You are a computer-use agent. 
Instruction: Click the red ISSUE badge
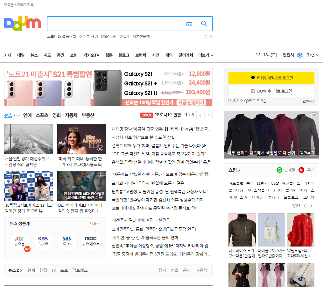point(147,115)
